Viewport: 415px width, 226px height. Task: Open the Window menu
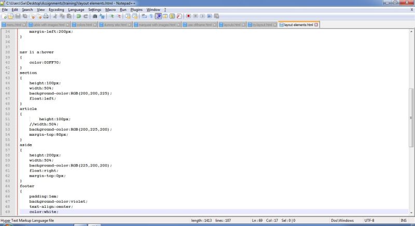click(x=153, y=9)
